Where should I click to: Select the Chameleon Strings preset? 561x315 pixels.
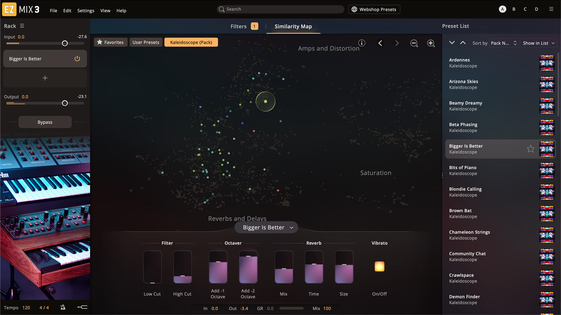[x=500, y=235]
